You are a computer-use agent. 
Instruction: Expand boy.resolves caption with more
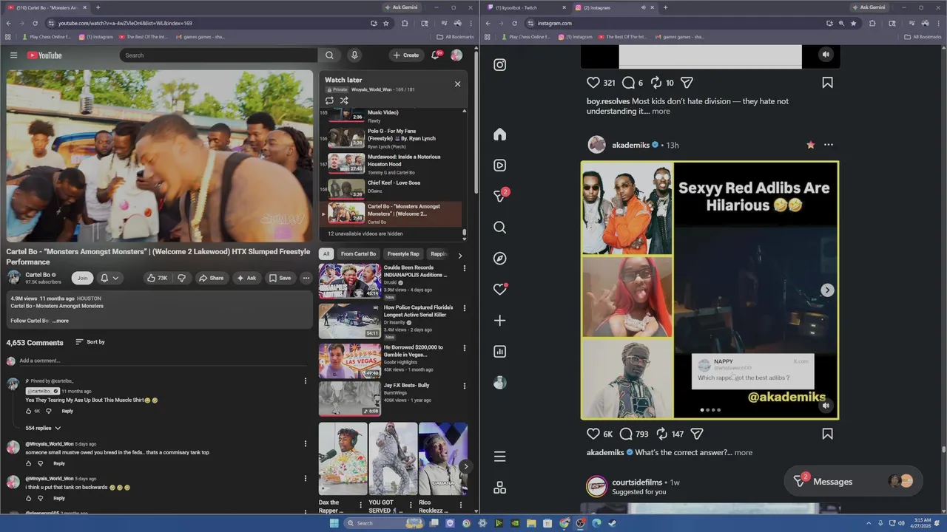click(x=661, y=112)
